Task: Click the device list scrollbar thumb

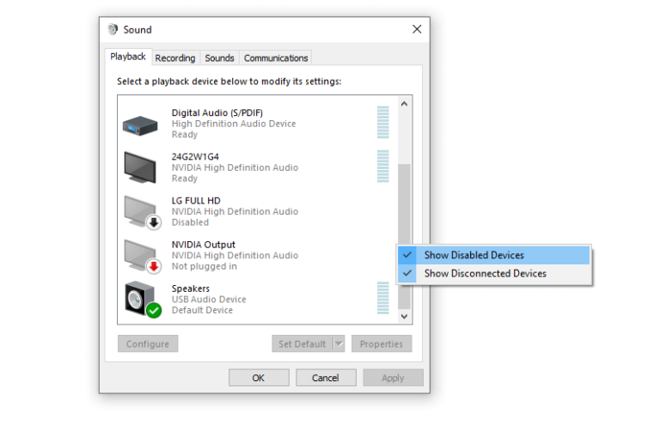Action: pos(404,204)
